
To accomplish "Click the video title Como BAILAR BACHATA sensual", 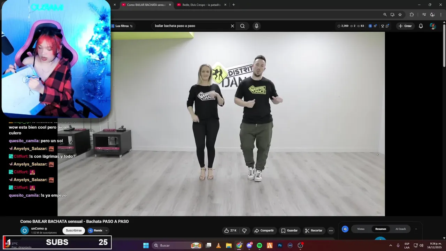I will click(74, 221).
